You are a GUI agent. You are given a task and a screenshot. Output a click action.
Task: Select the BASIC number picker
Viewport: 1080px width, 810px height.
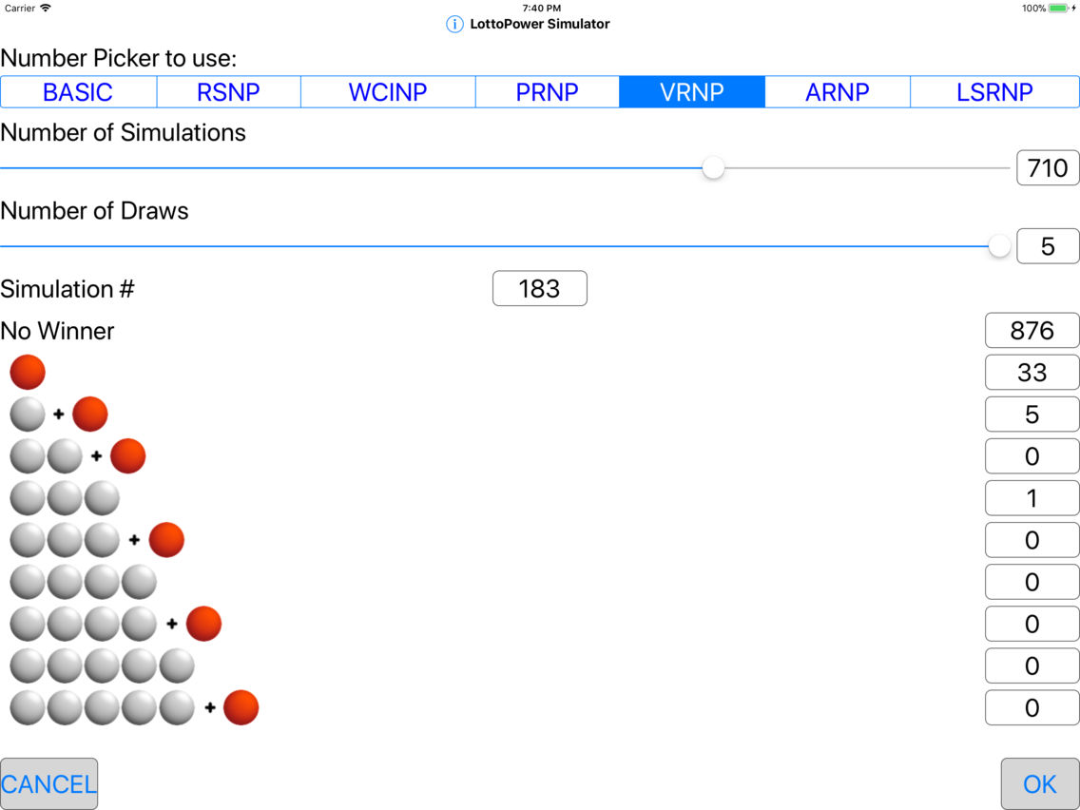[x=78, y=92]
